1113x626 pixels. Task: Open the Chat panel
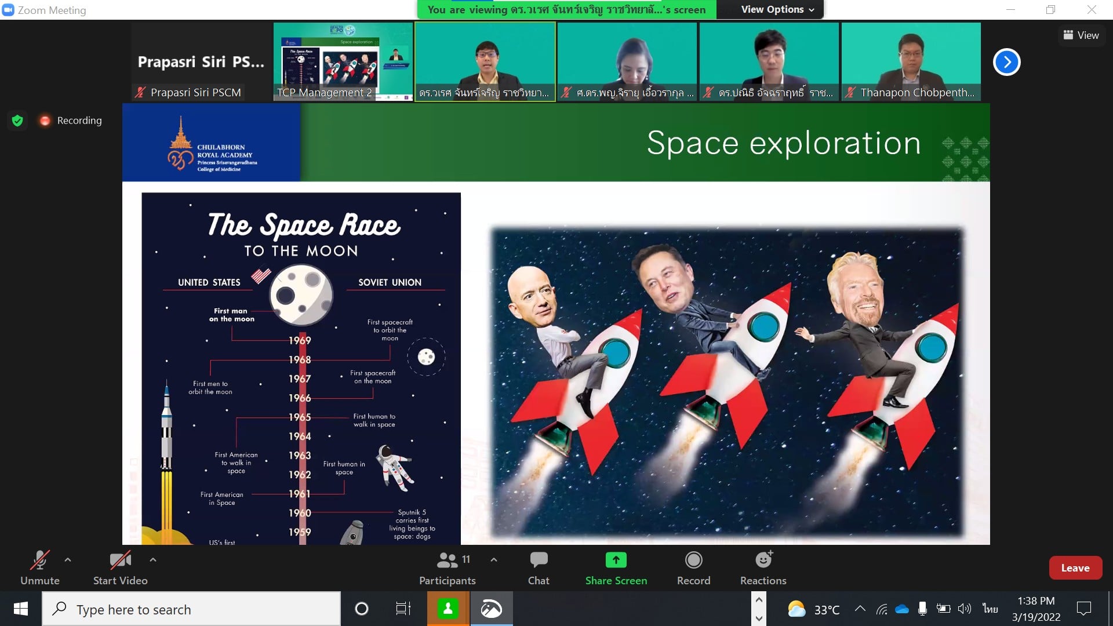pos(539,568)
